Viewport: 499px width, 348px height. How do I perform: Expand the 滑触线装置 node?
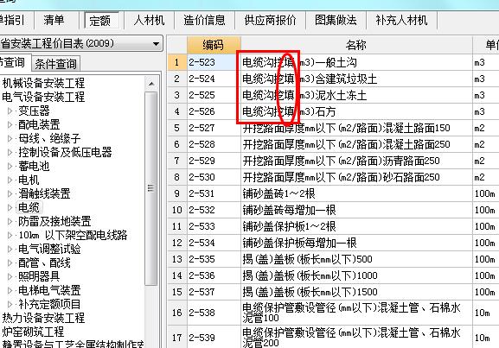pos(10,193)
